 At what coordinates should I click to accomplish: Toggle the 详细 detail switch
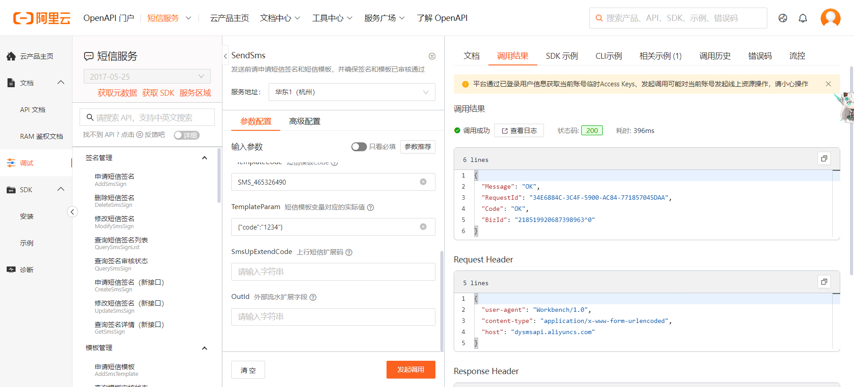[x=187, y=135]
